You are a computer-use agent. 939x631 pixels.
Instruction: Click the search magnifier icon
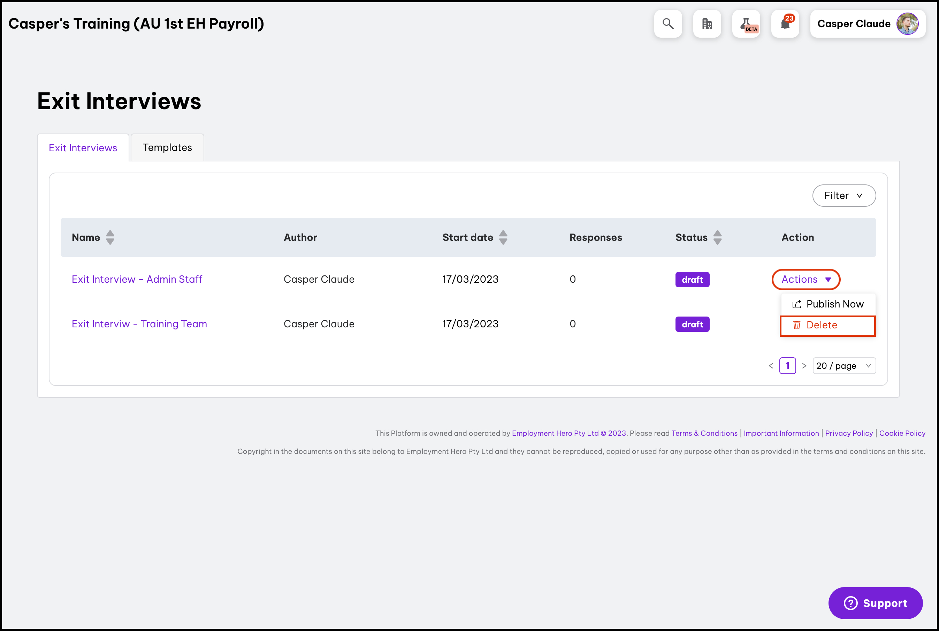[x=668, y=24]
